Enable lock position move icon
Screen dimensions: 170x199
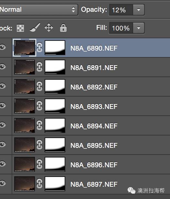pos(49,28)
